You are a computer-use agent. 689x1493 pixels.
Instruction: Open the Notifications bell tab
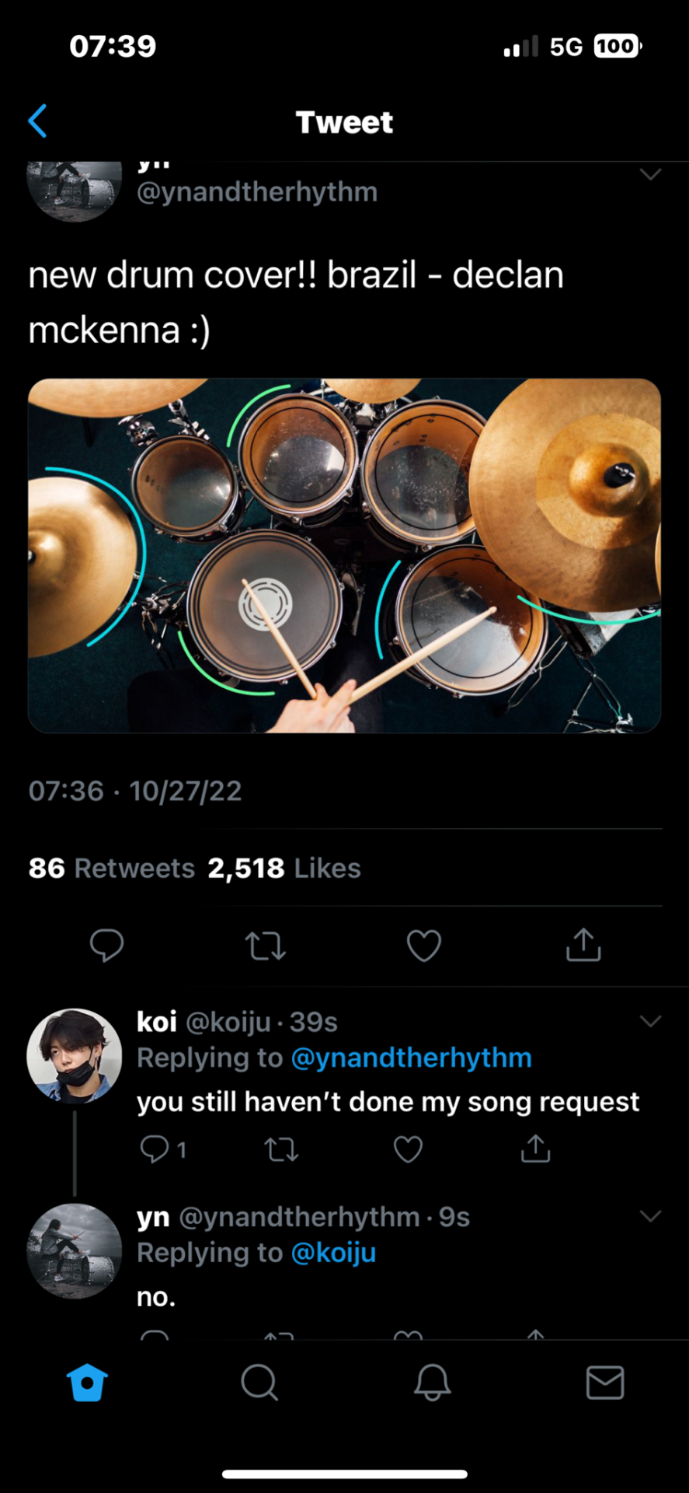coord(432,1383)
